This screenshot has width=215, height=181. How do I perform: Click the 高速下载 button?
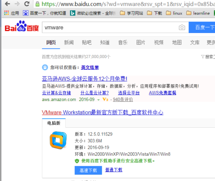[88, 170]
